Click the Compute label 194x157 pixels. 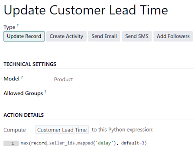pyautogui.click(x=15, y=130)
